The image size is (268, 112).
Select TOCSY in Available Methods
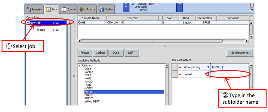point(88,98)
